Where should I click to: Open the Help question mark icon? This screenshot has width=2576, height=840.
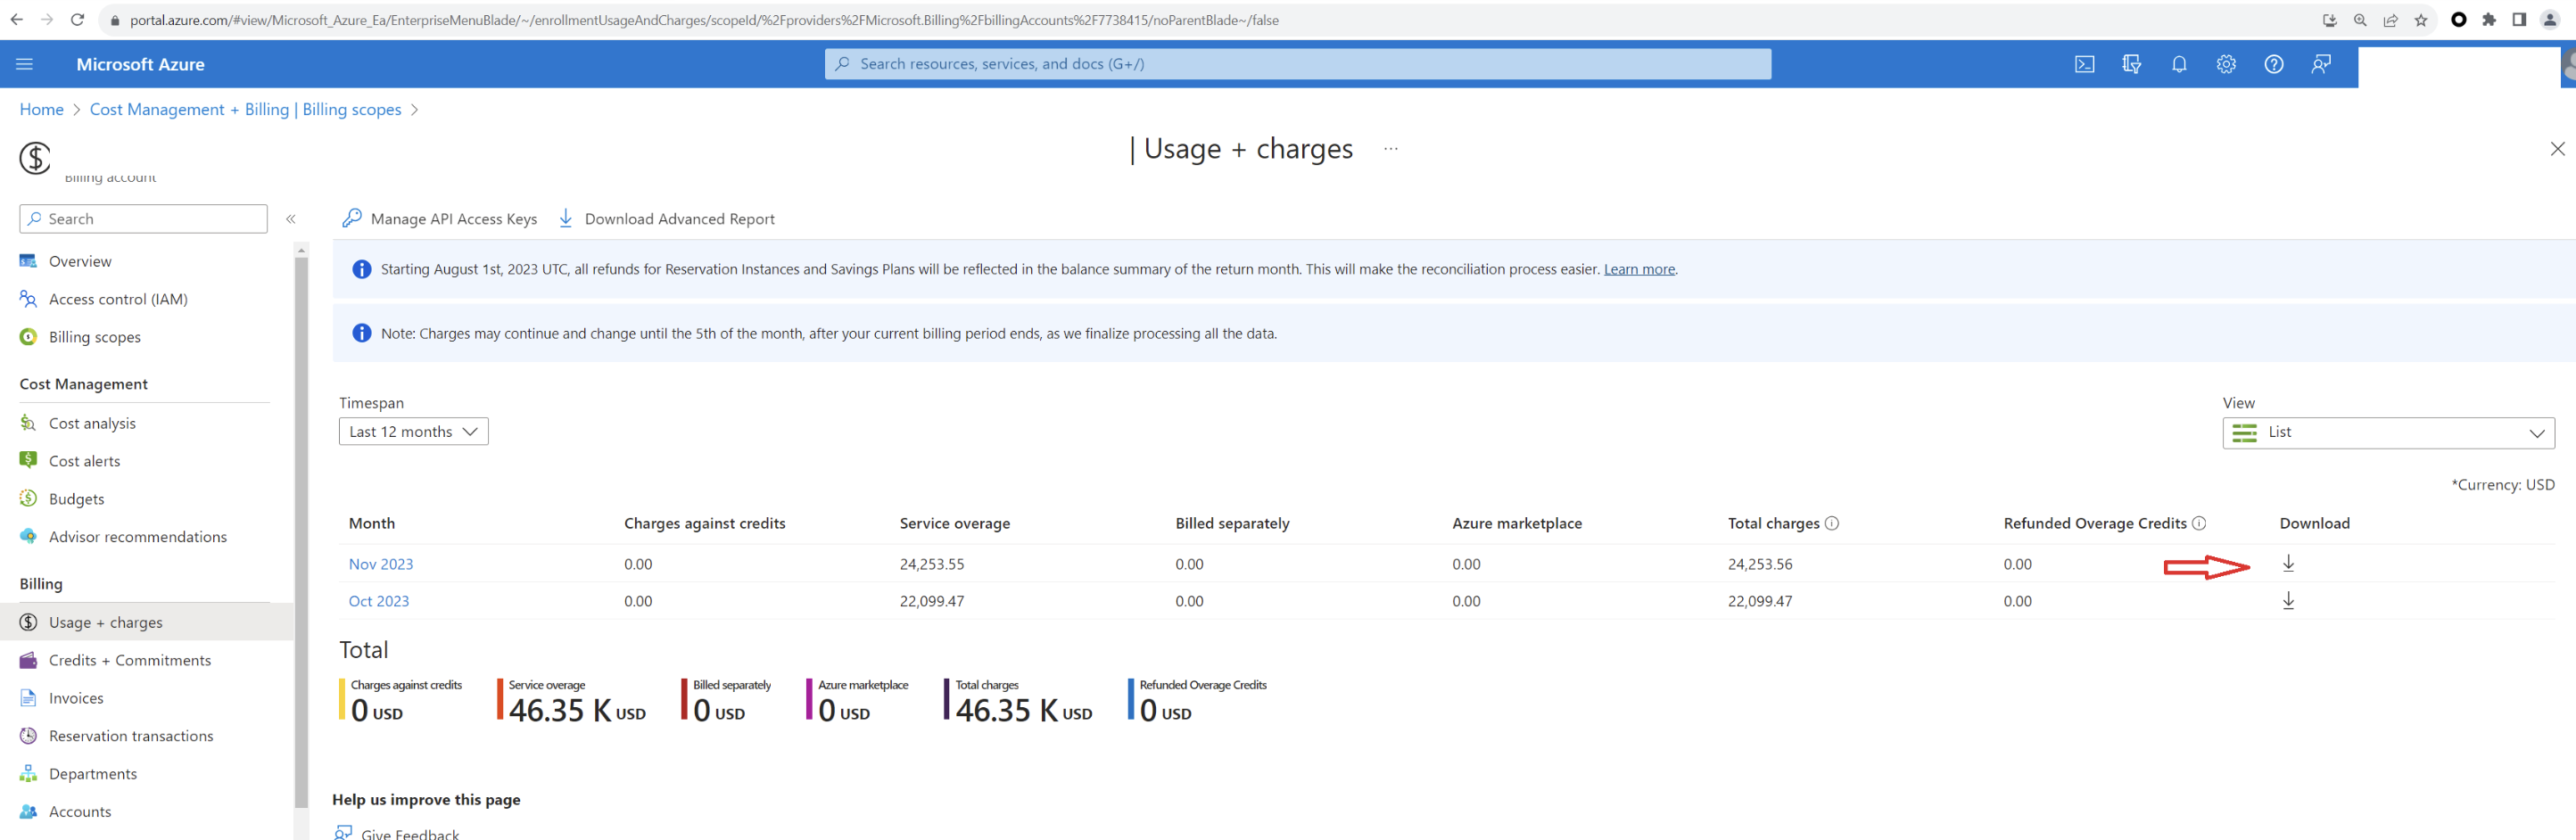(x=2274, y=63)
